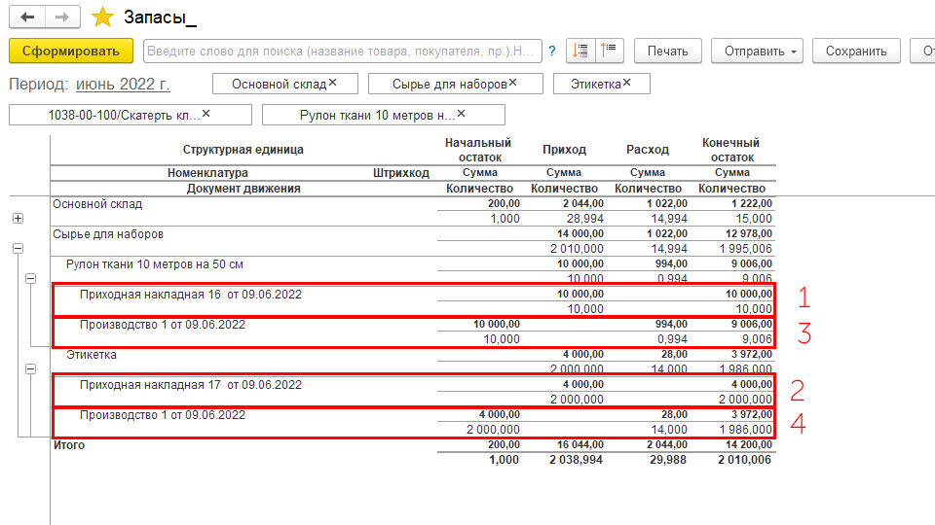935x525 pixels.
Task: Click the Печать button
Action: coord(667,52)
